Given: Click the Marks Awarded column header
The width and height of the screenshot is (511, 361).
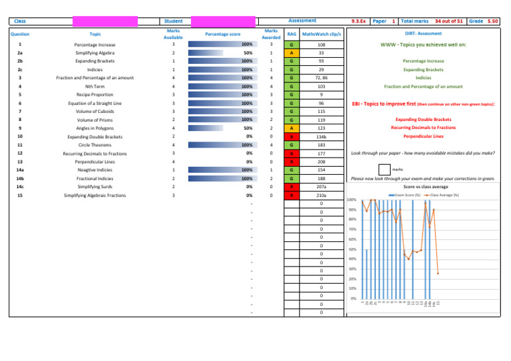Looking at the screenshot, I should click(x=271, y=34).
